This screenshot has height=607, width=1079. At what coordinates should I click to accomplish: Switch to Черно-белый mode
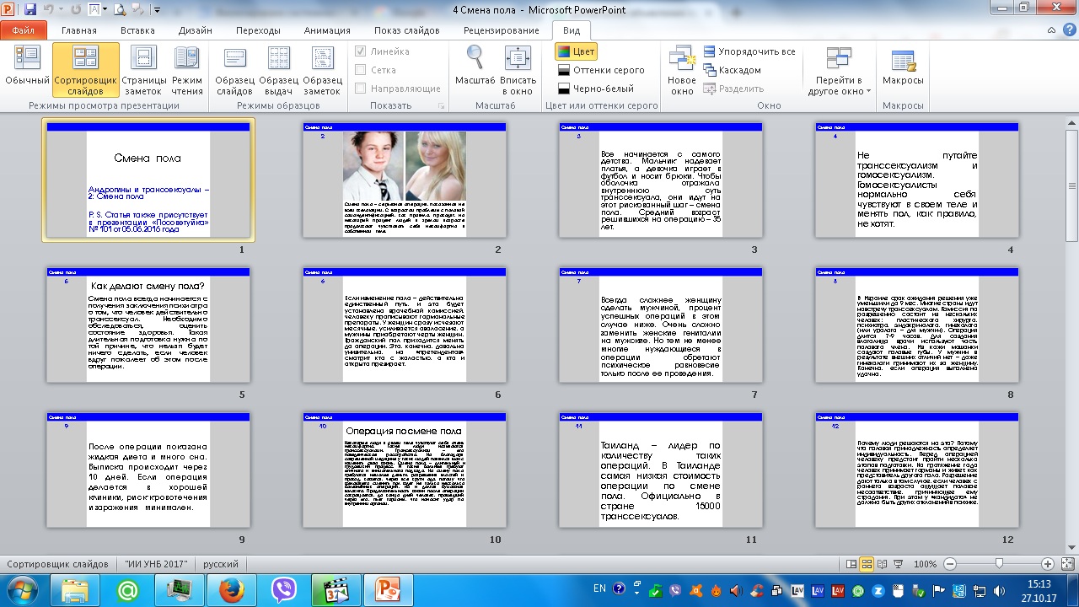point(596,89)
